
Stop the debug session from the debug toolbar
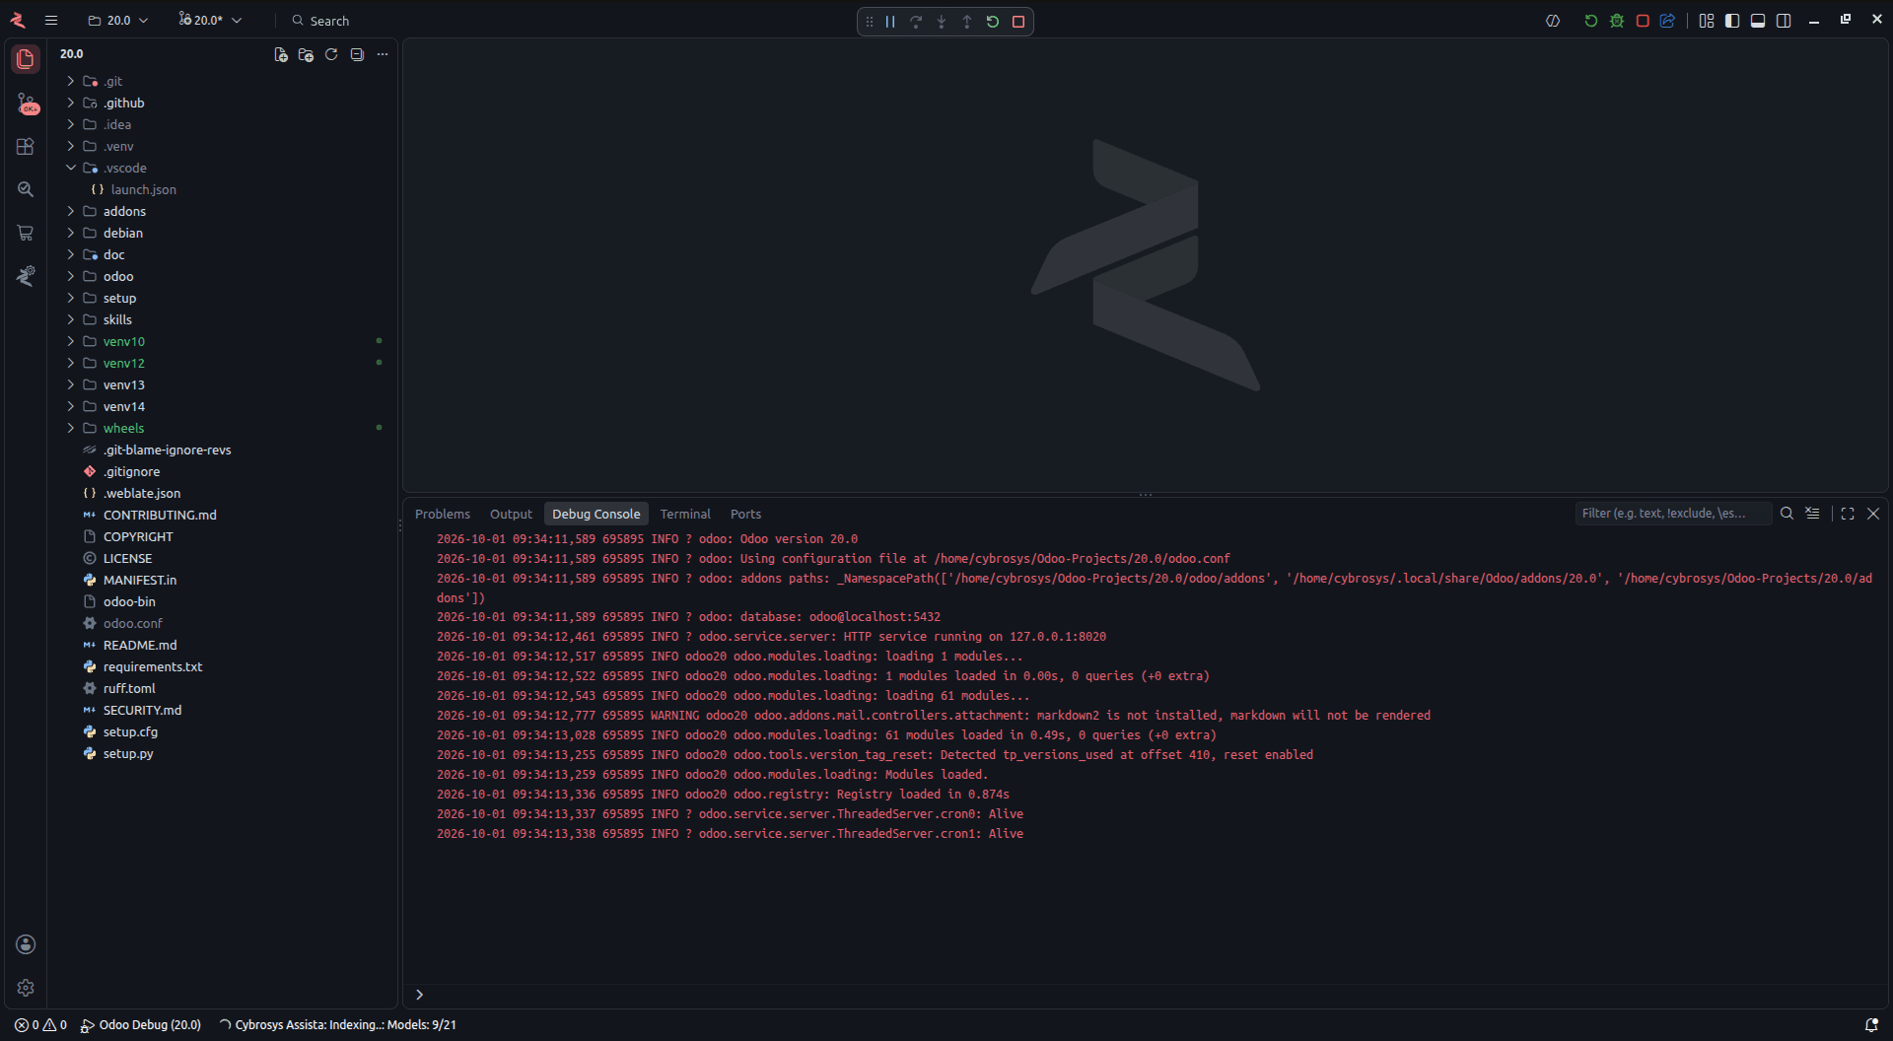1018,22
